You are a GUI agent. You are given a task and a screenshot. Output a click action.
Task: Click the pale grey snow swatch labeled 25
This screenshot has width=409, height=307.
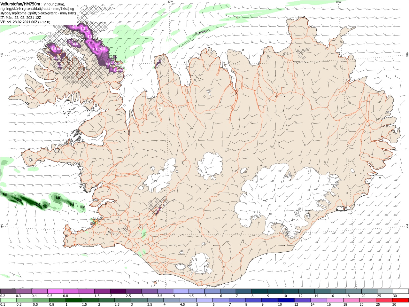click(385, 291)
